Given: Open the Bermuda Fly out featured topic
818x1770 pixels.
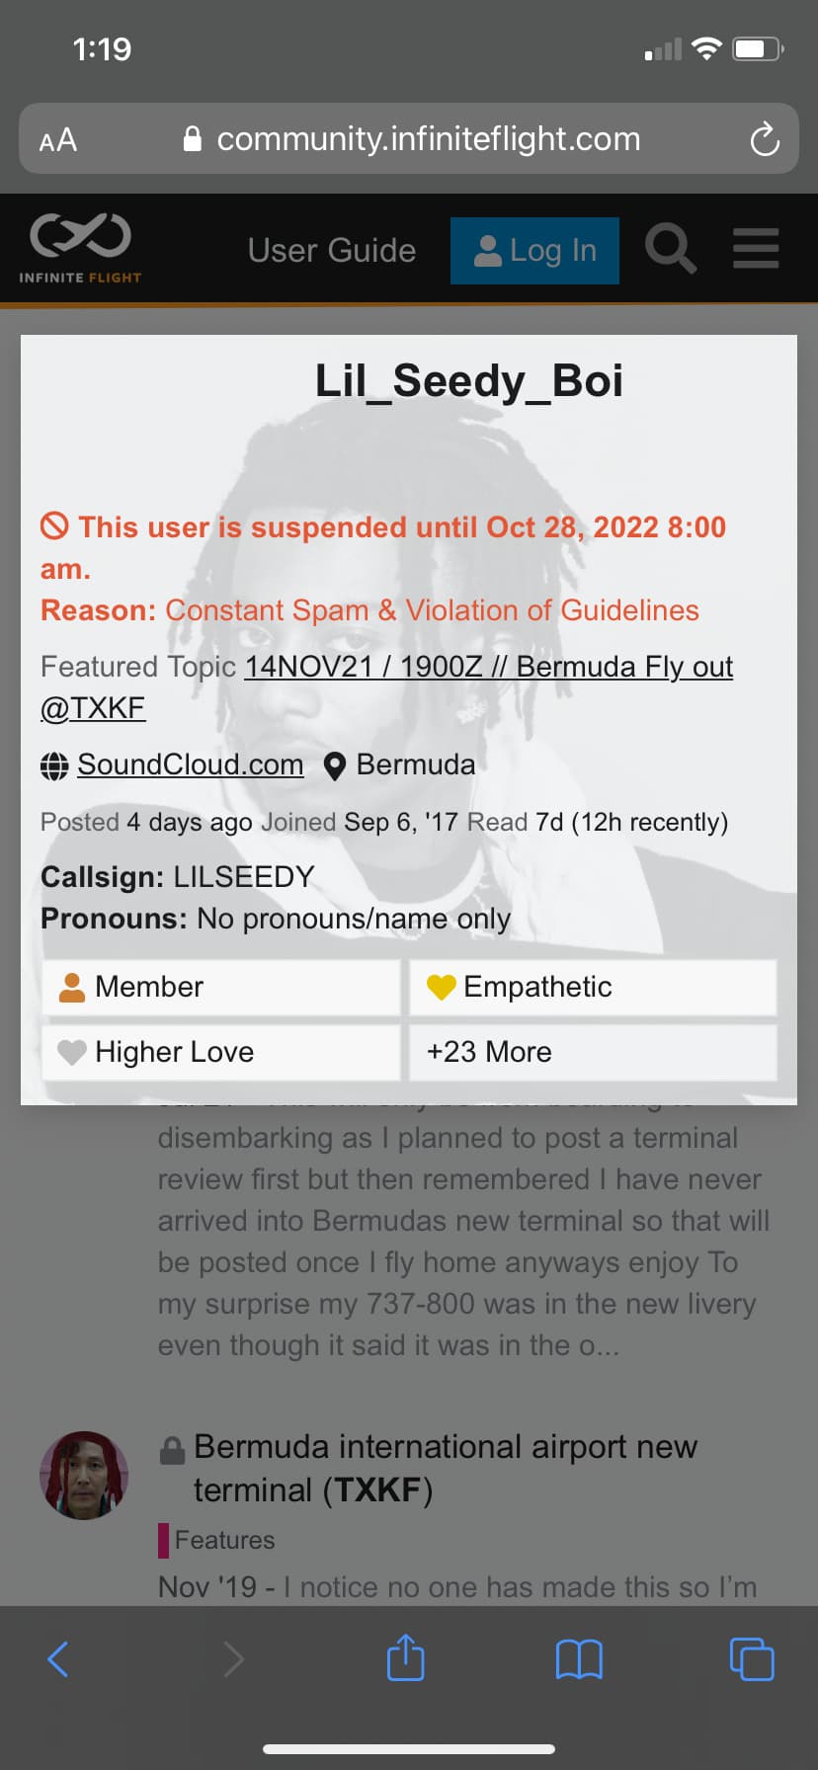Looking at the screenshot, I should [488, 668].
